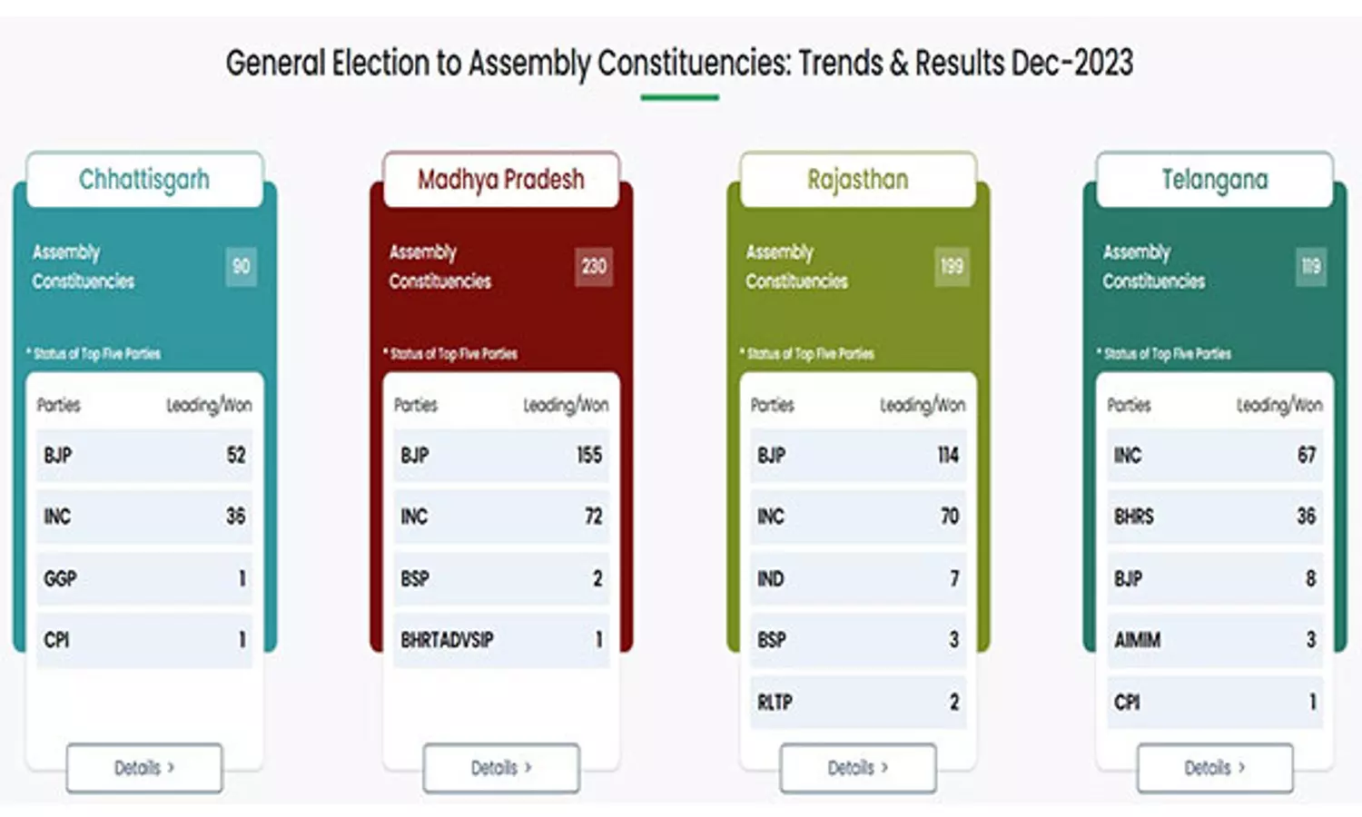The image size is (1362, 817).
Task: Click the Rajasthan Details button
Action: click(x=858, y=768)
